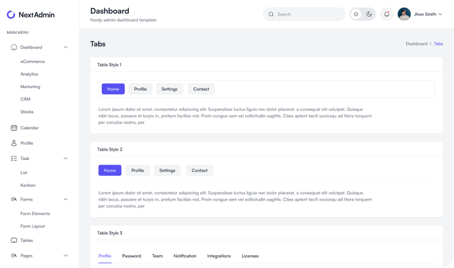This screenshot has height=268, width=454.
Task: Click the Search input field
Action: click(x=307, y=14)
